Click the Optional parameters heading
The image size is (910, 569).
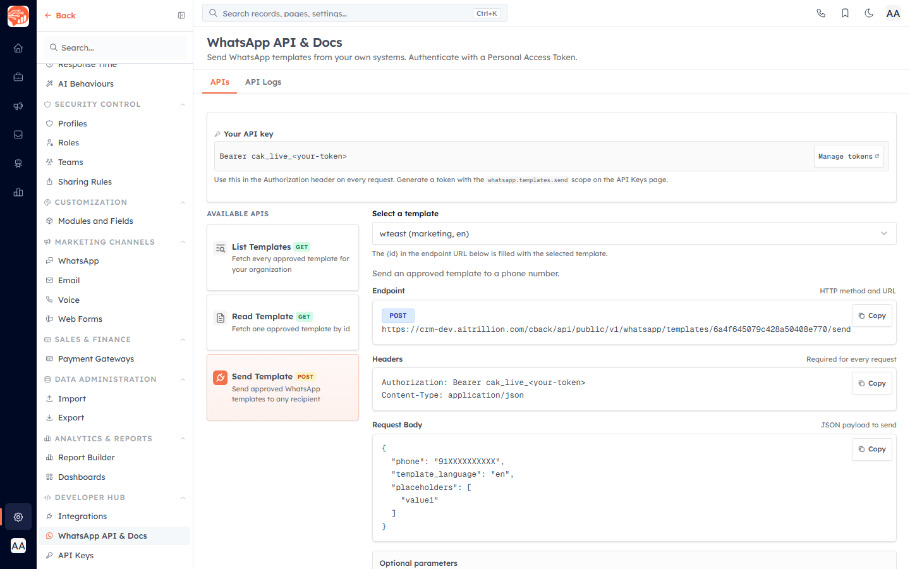(418, 563)
